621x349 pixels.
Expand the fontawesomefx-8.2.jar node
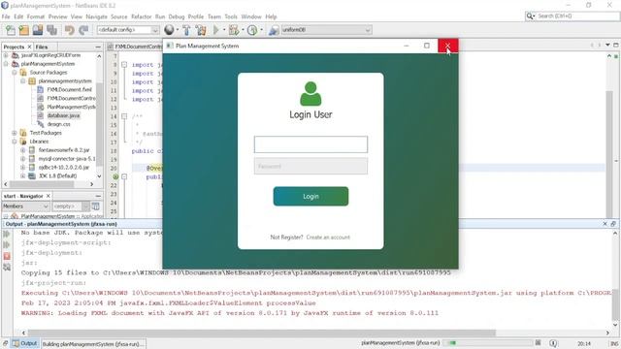[x=22, y=150]
